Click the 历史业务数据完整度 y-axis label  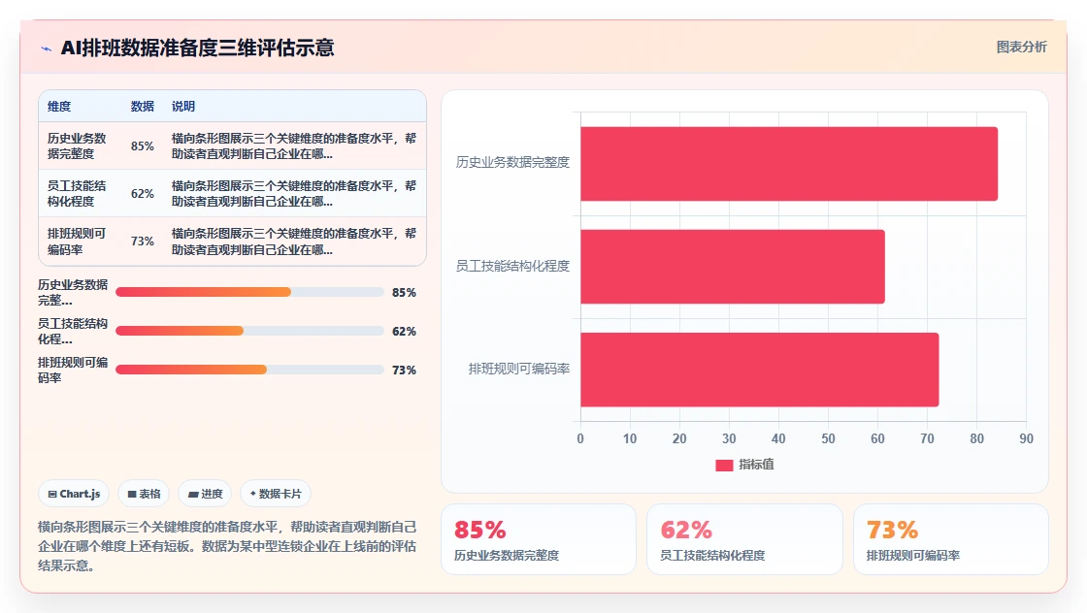pos(512,162)
